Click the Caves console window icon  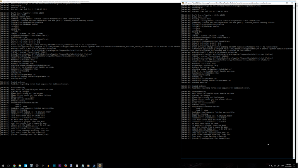click(183, 3)
